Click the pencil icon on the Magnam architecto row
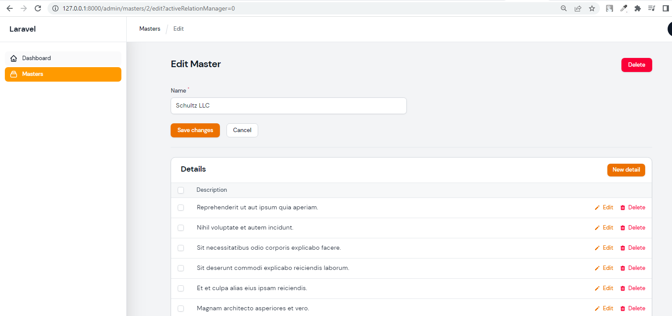This screenshot has height=316, width=672. 597,308
